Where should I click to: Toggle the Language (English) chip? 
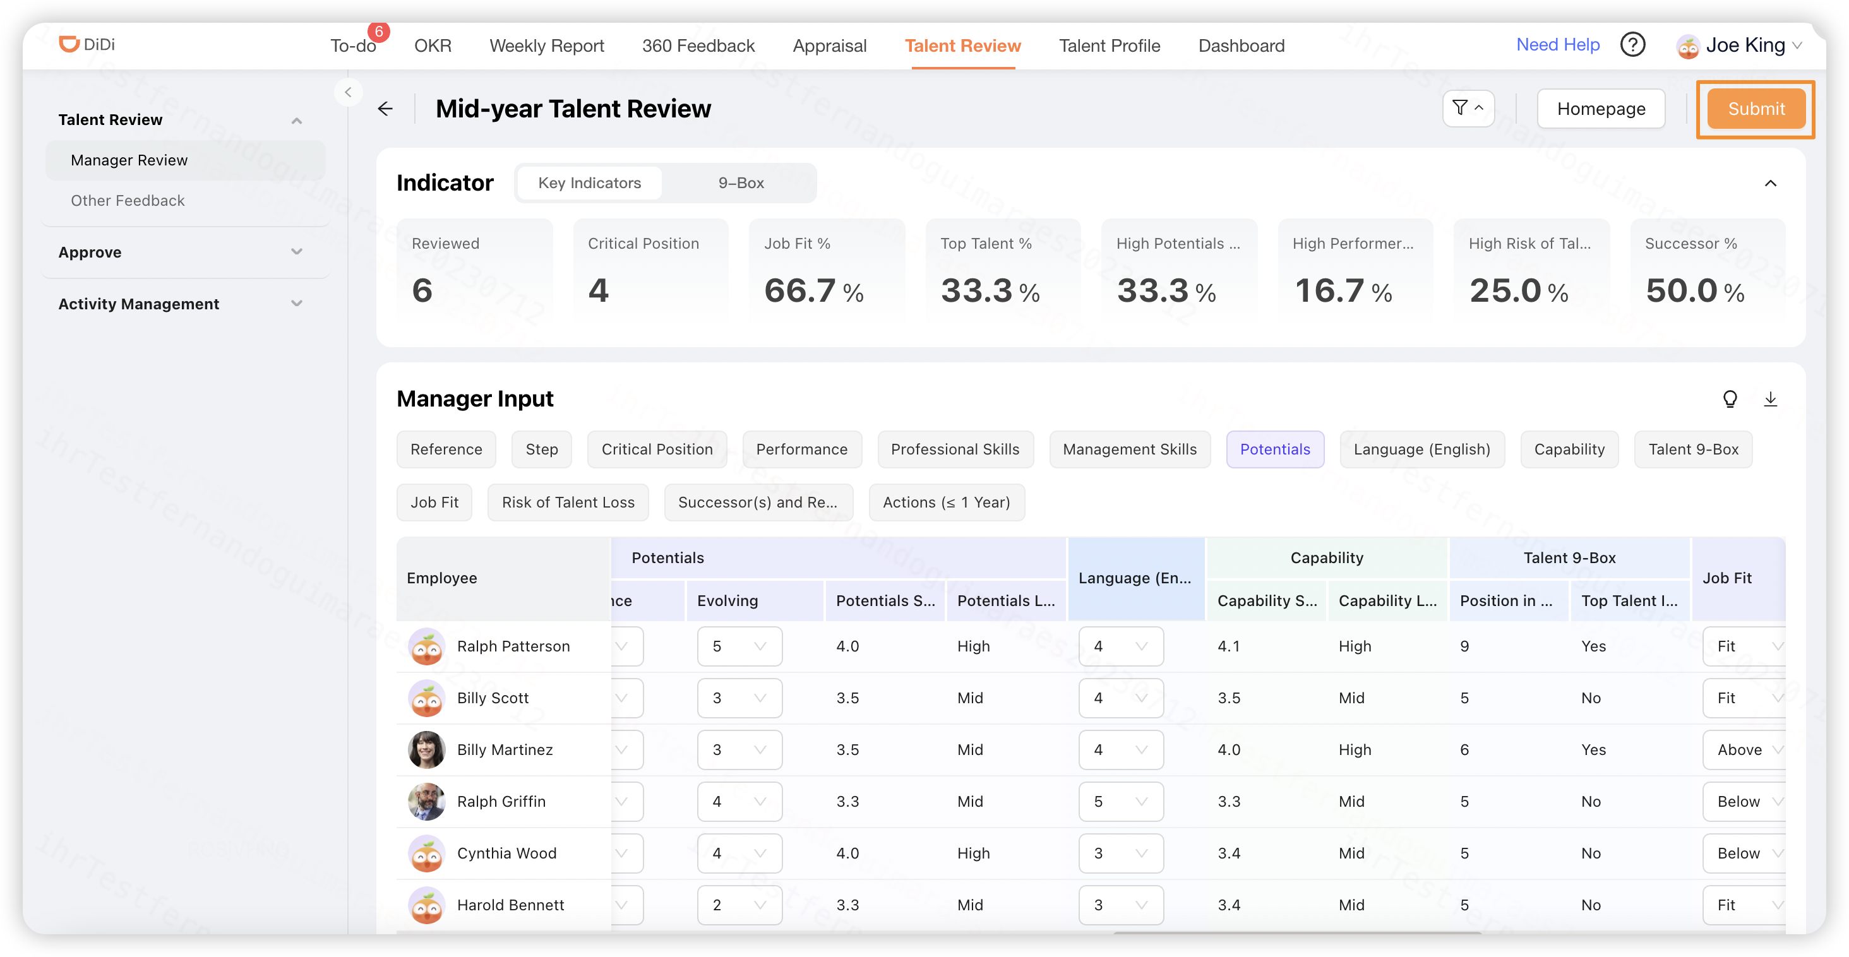1422,449
